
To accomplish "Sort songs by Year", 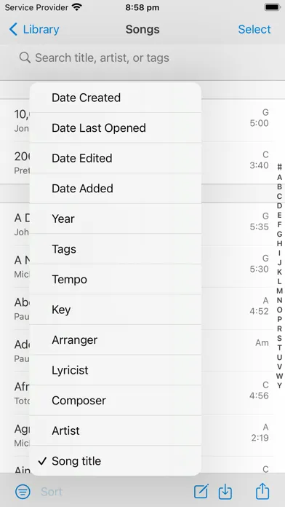I will coord(115,219).
